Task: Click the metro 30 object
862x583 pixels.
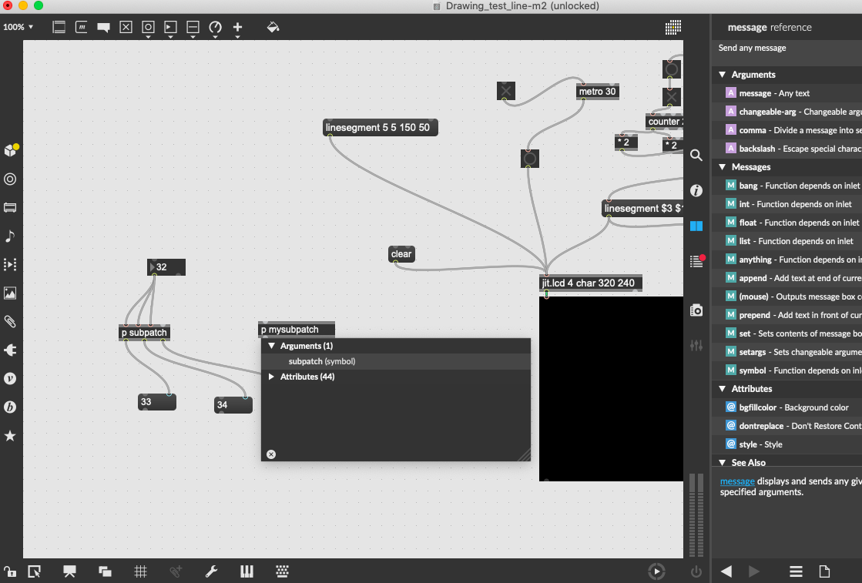Action: (x=598, y=92)
